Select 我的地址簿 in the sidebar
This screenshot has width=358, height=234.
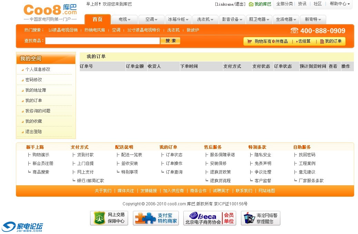(36, 90)
